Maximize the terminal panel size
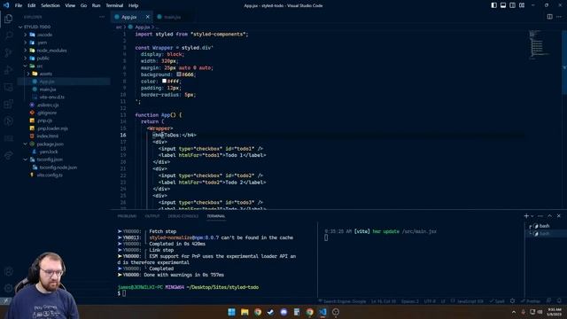The width and height of the screenshot is (567, 319). click(x=549, y=216)
